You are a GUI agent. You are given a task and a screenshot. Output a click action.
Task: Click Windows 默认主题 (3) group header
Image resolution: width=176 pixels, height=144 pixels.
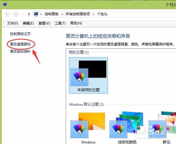click(86, 104)
